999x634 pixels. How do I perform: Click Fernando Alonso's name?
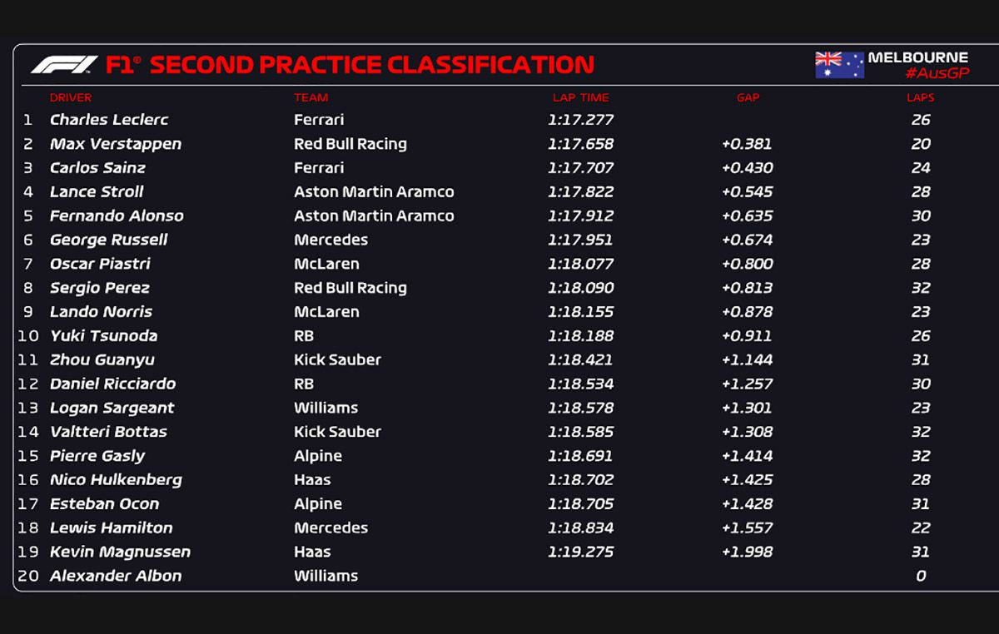[x=117, y=216]
